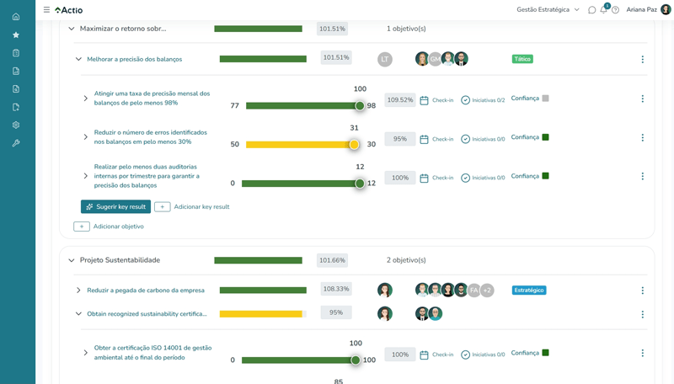674x384 pixels.
Task: Click the 108.33% progress value
Action: pyautogui.click(x=336, y=289)
